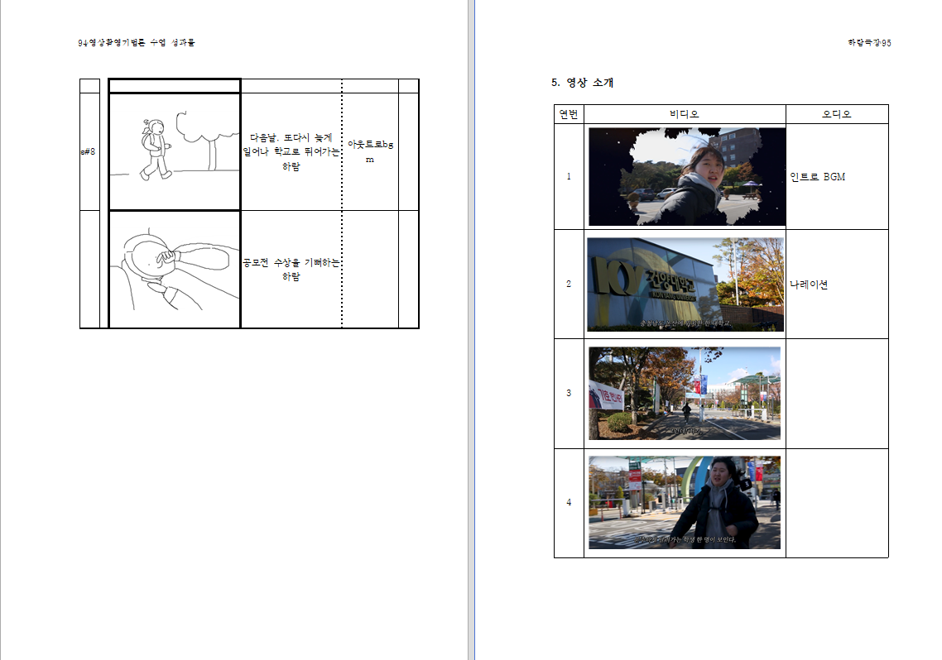
Task: Click the campus street thumbnail in row 3
Action: coord(684,393)
